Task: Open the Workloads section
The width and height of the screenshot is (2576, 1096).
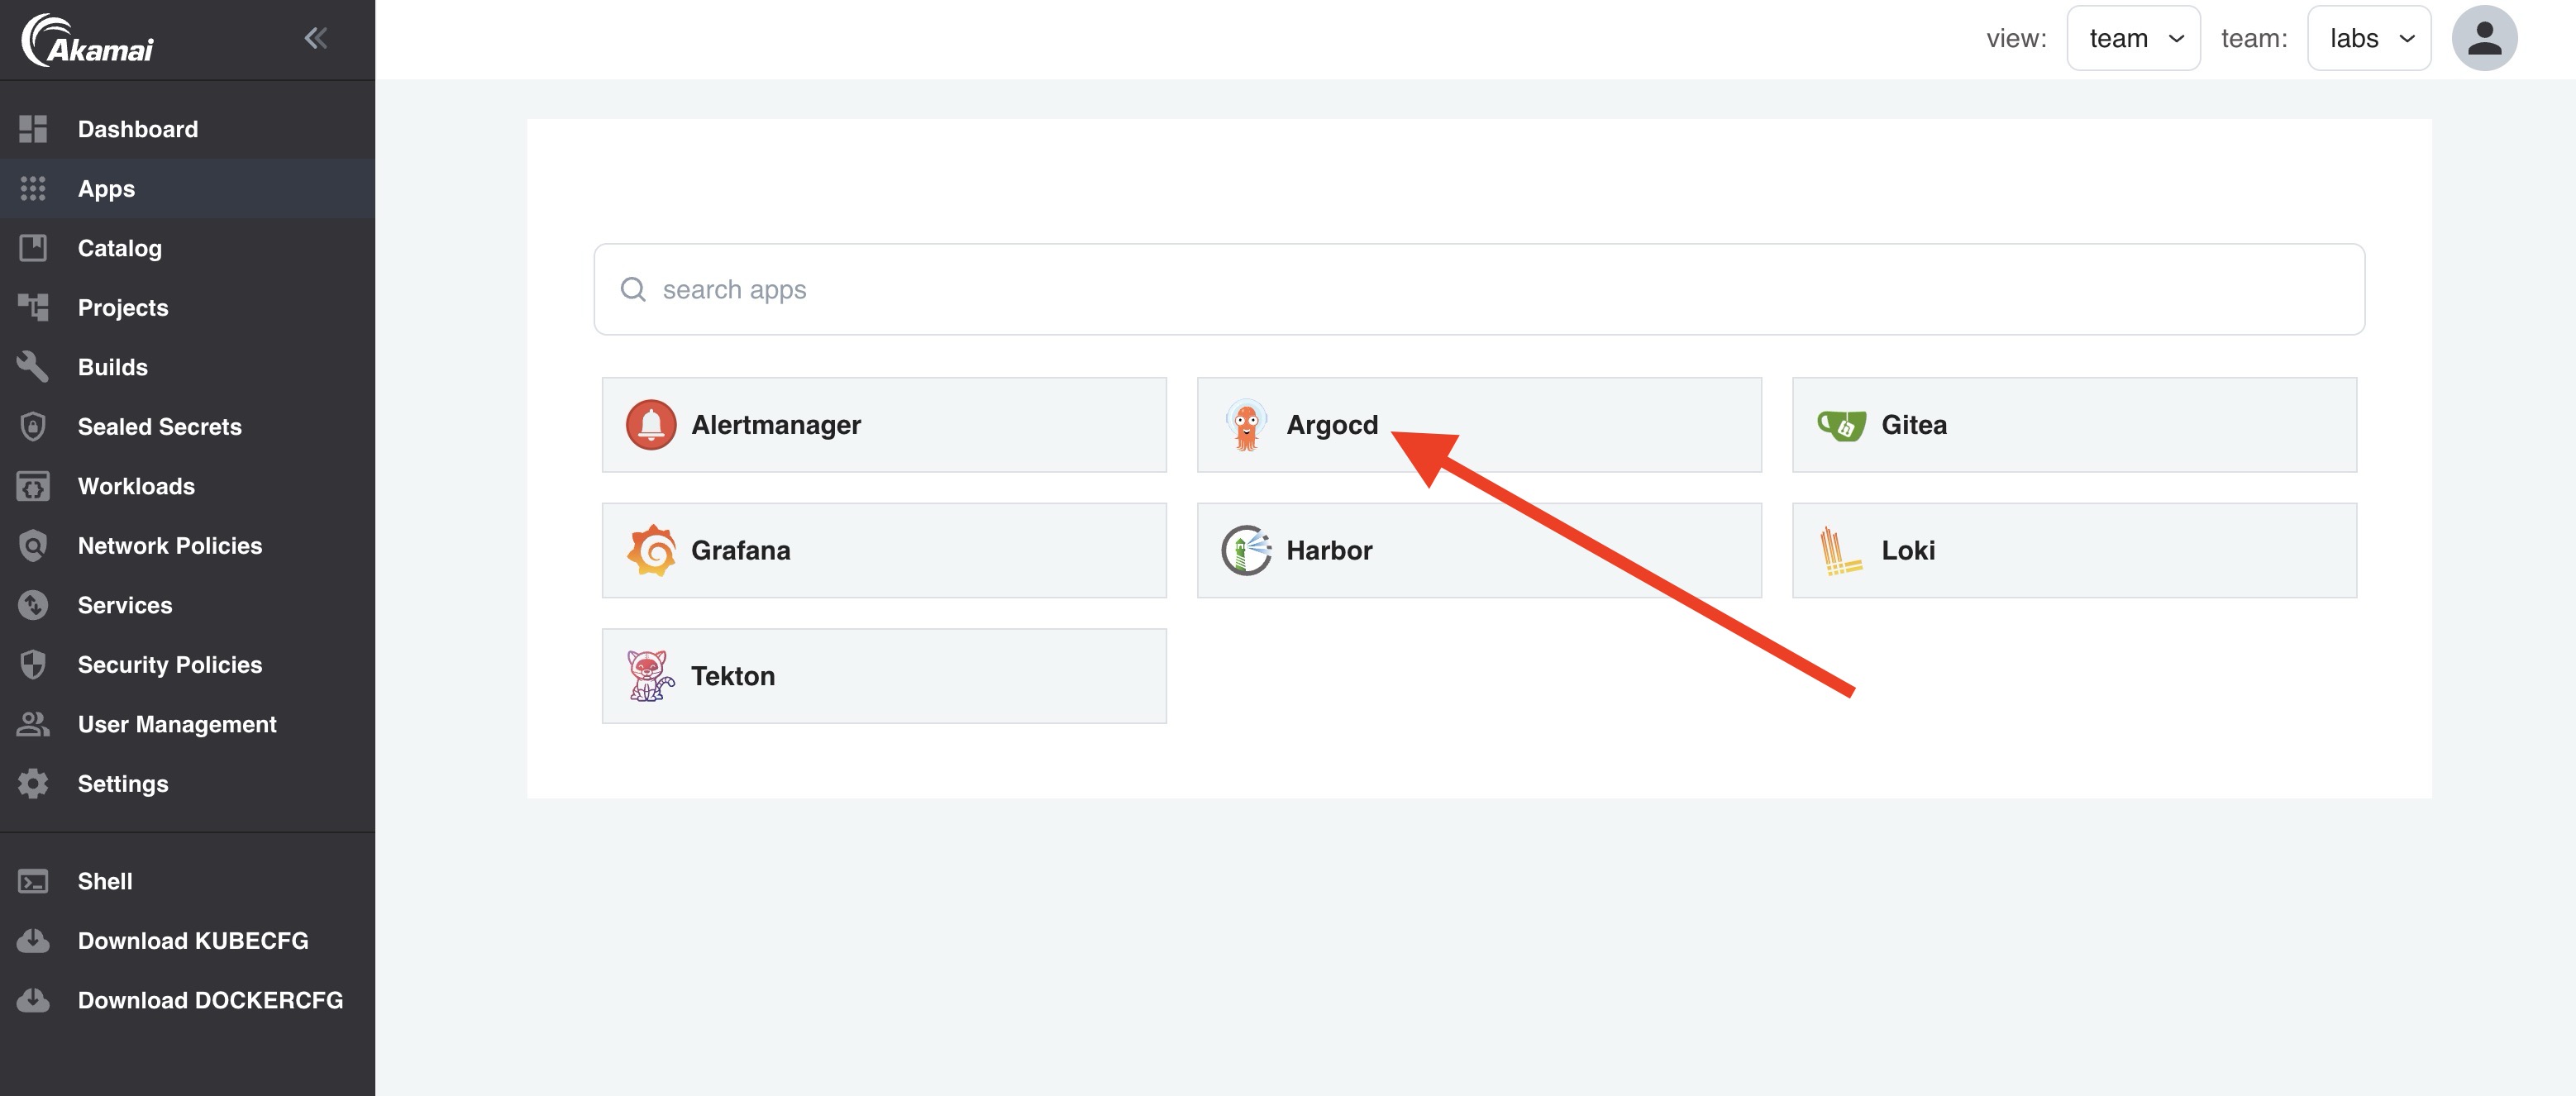Action: point(136,486)
